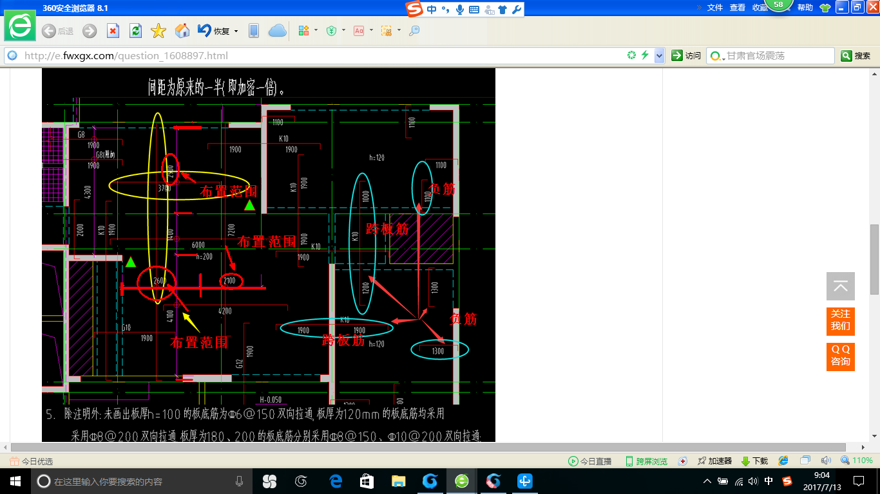Click the 关注我们 orange button
Screen dimensions: 880x494
(841, 320)
